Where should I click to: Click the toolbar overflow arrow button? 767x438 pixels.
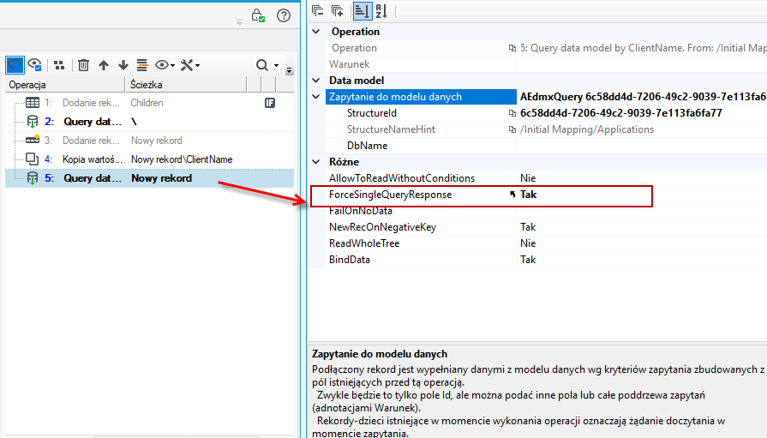coord(289,70)
